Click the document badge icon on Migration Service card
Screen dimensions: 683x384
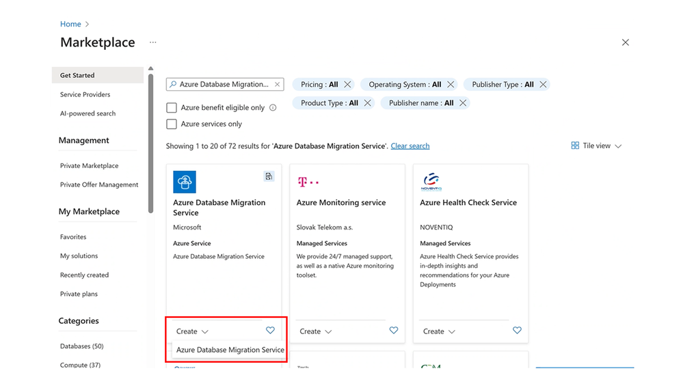[x=269, y=176]
